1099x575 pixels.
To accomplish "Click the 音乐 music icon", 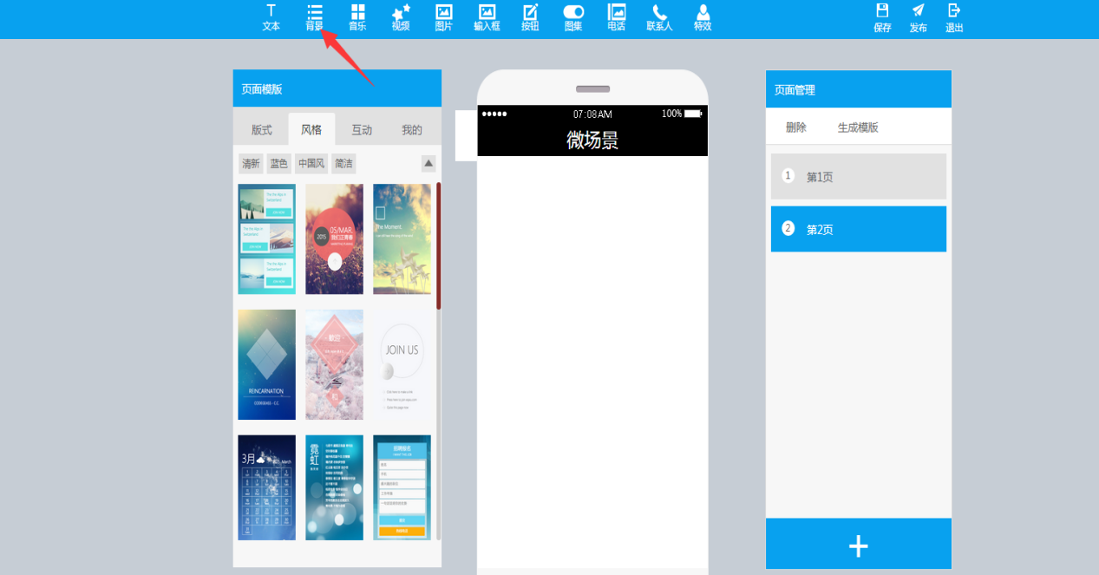I will [x=357, y=17].
